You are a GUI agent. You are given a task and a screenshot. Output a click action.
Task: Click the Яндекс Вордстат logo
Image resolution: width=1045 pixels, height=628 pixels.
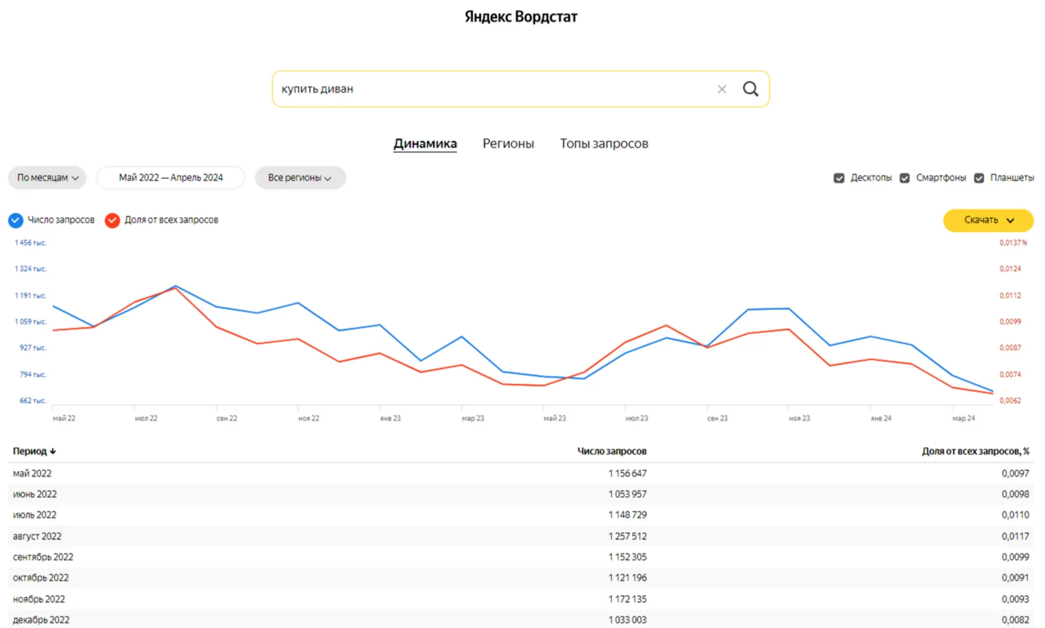[521, 17]
